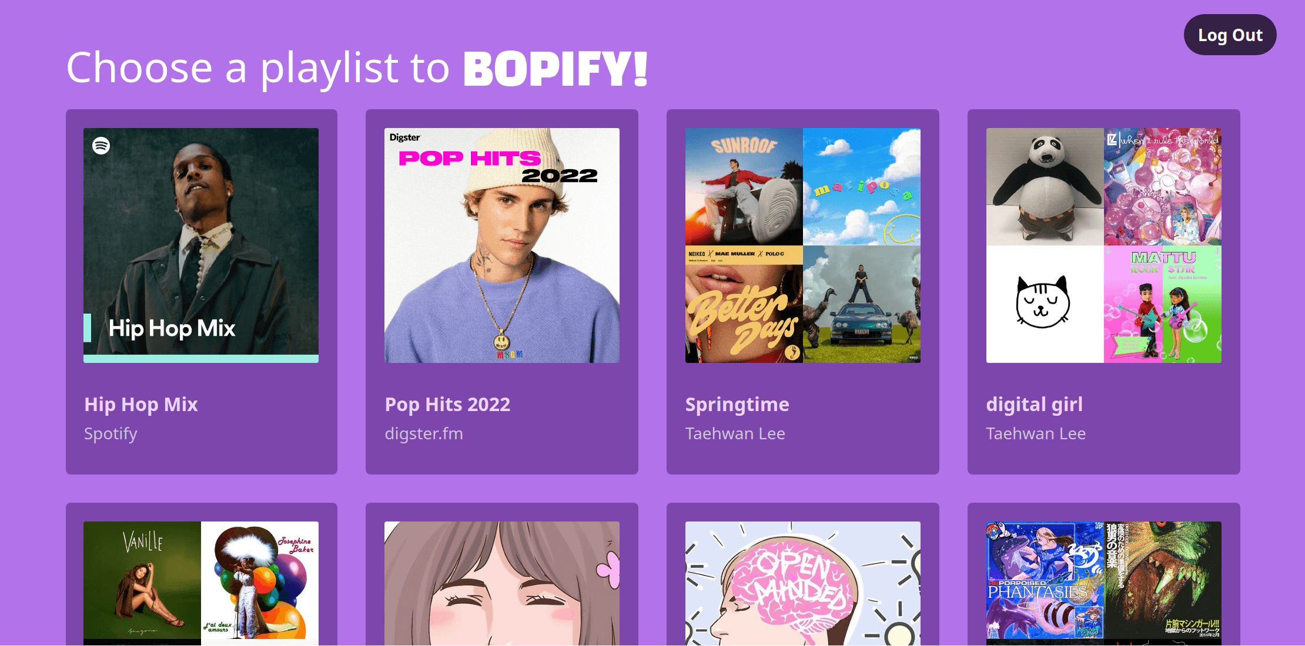Click the Log Out button
Image resolution: width=1305 pixels, height=646 pixels.
tap(1230, 35)
